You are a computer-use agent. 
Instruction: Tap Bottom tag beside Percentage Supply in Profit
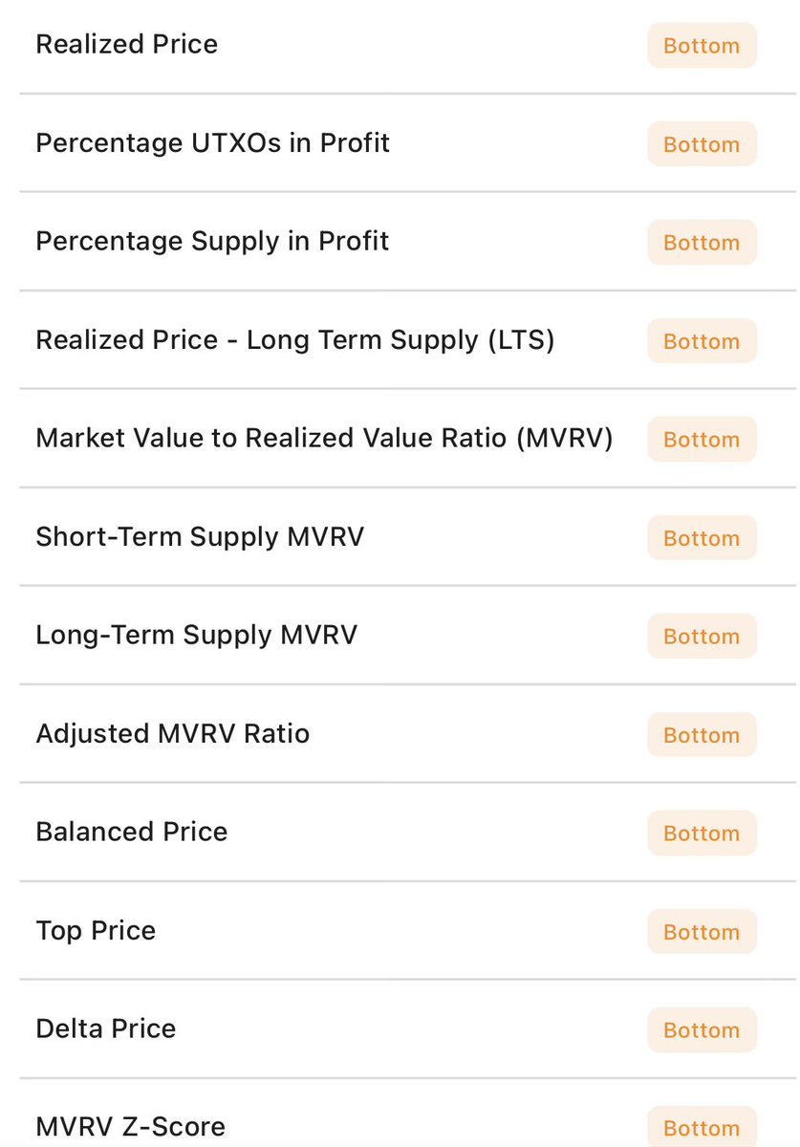click(x=702, y=243)
